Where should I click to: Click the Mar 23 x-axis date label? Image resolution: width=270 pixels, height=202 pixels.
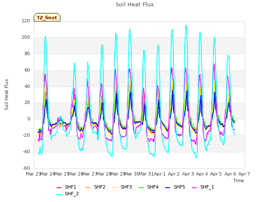click(33, 174)
